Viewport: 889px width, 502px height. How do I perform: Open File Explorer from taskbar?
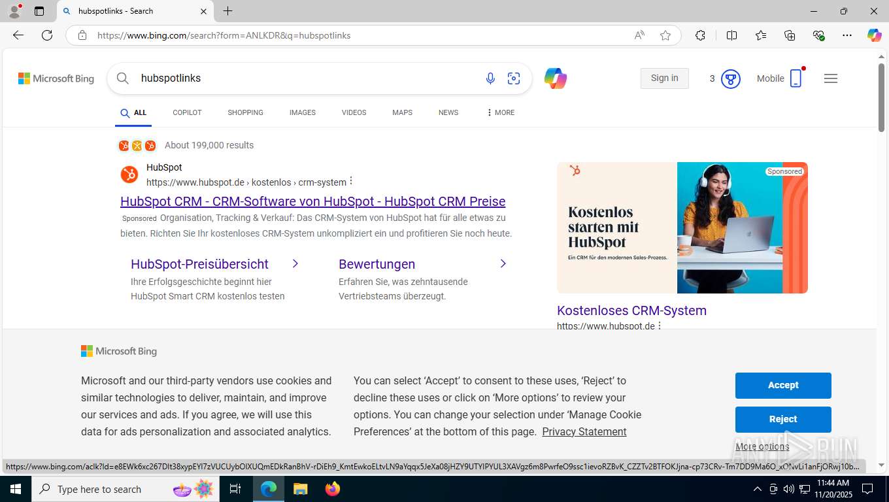[300, 489]
